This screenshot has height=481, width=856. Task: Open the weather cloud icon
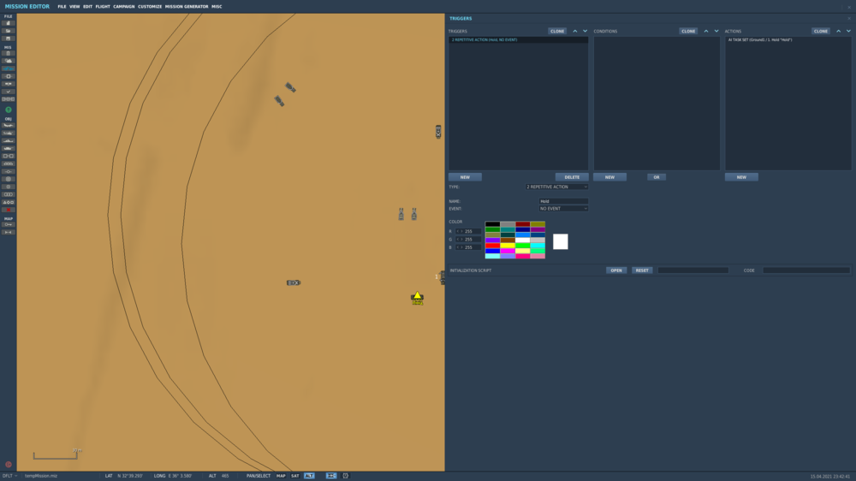(x=9, y=61)
